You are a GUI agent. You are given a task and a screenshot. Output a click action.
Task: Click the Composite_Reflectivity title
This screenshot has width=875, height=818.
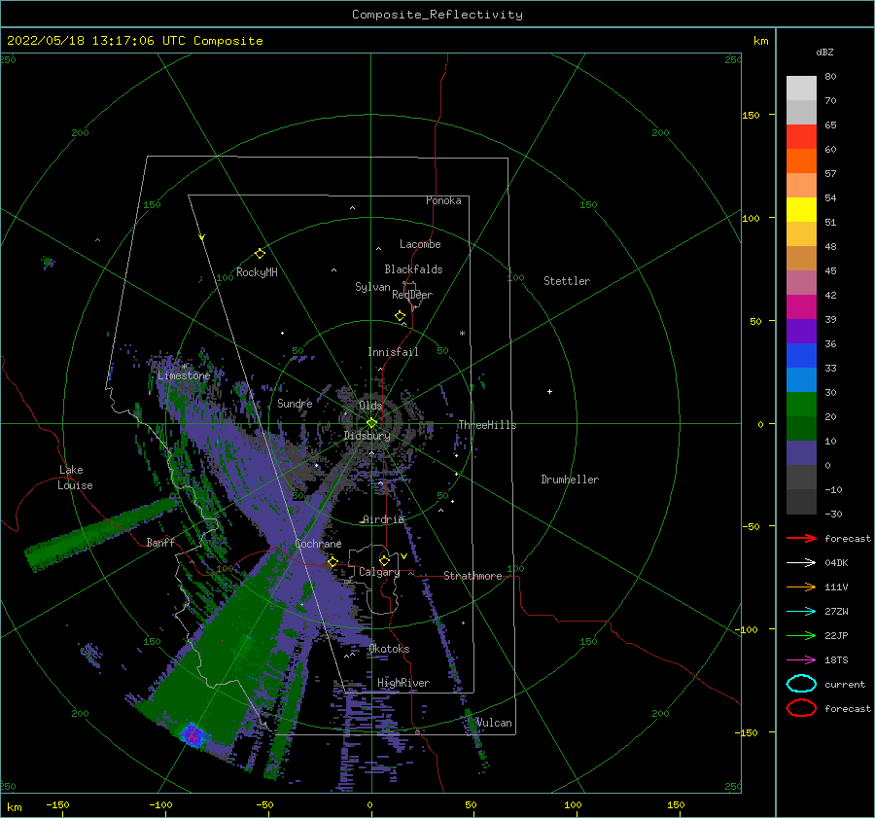coord(437,15)
